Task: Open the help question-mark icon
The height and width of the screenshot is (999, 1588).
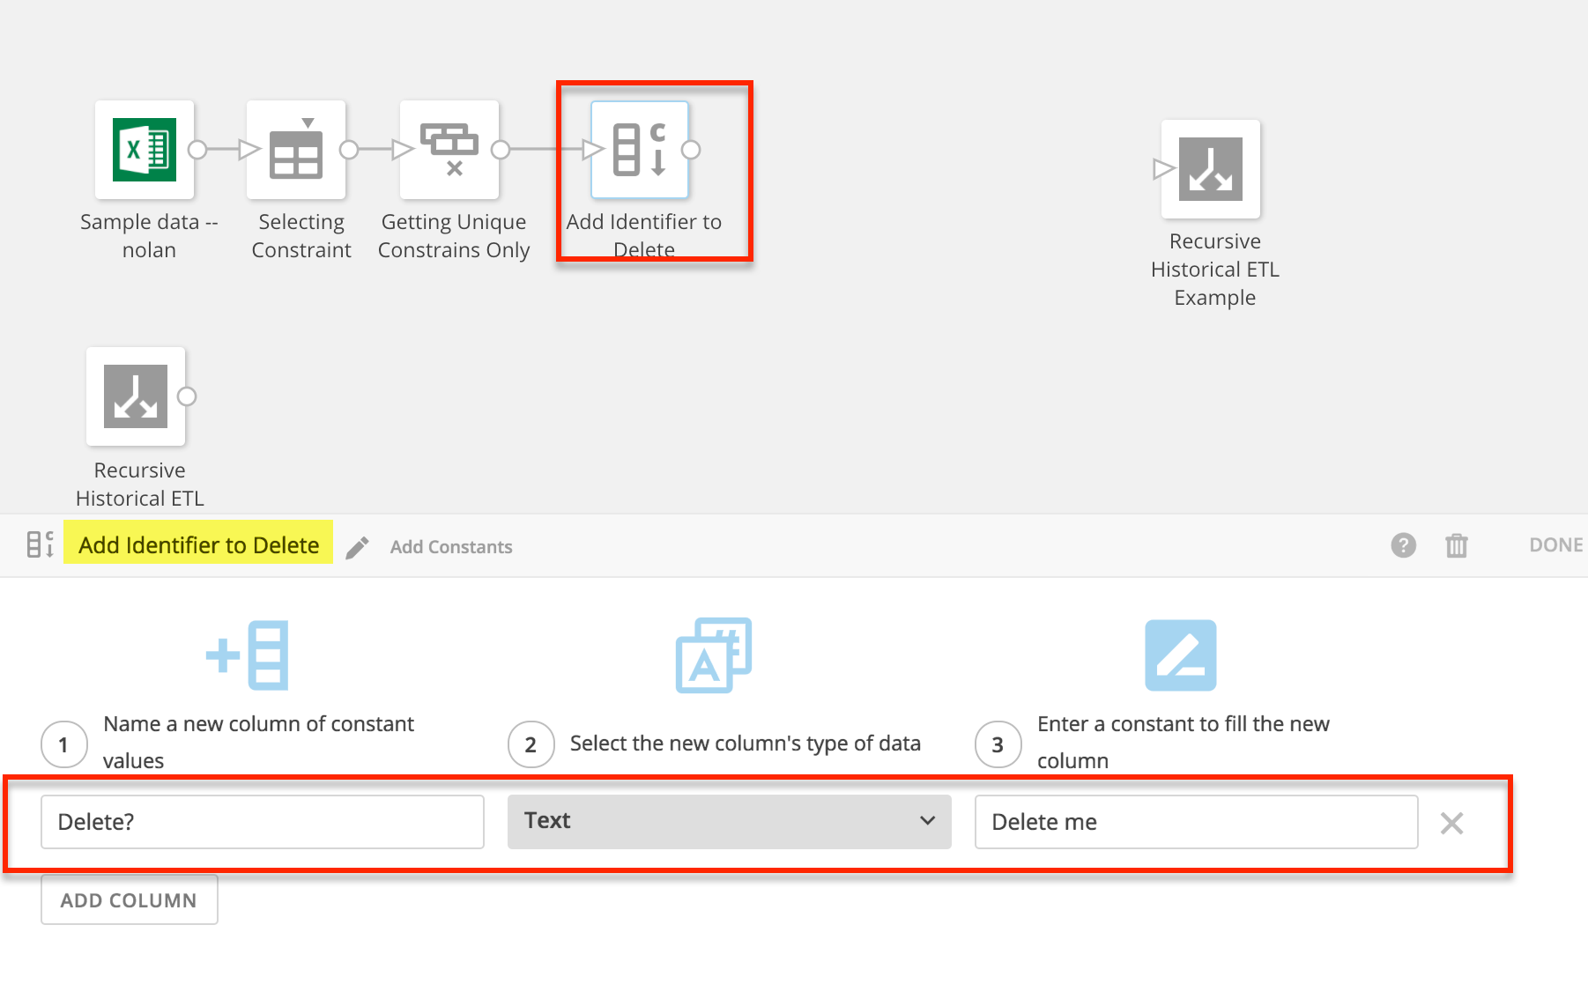Action: [x=1403, y=545]
